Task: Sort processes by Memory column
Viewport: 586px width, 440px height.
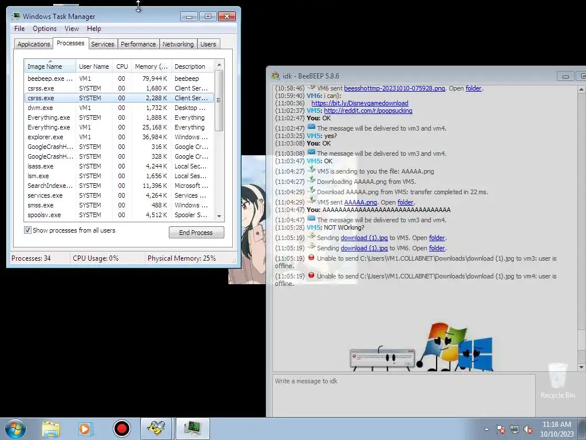Action: click(x=151, y=66)
